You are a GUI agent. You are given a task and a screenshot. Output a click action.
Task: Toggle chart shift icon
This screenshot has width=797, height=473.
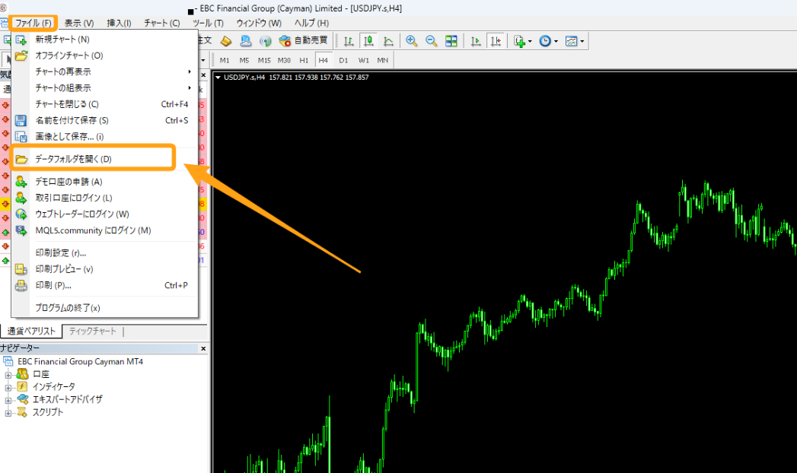(x=496, y=41)
